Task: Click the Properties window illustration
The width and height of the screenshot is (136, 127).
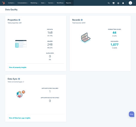Action: pyautogui.click(x=21, y=44)
